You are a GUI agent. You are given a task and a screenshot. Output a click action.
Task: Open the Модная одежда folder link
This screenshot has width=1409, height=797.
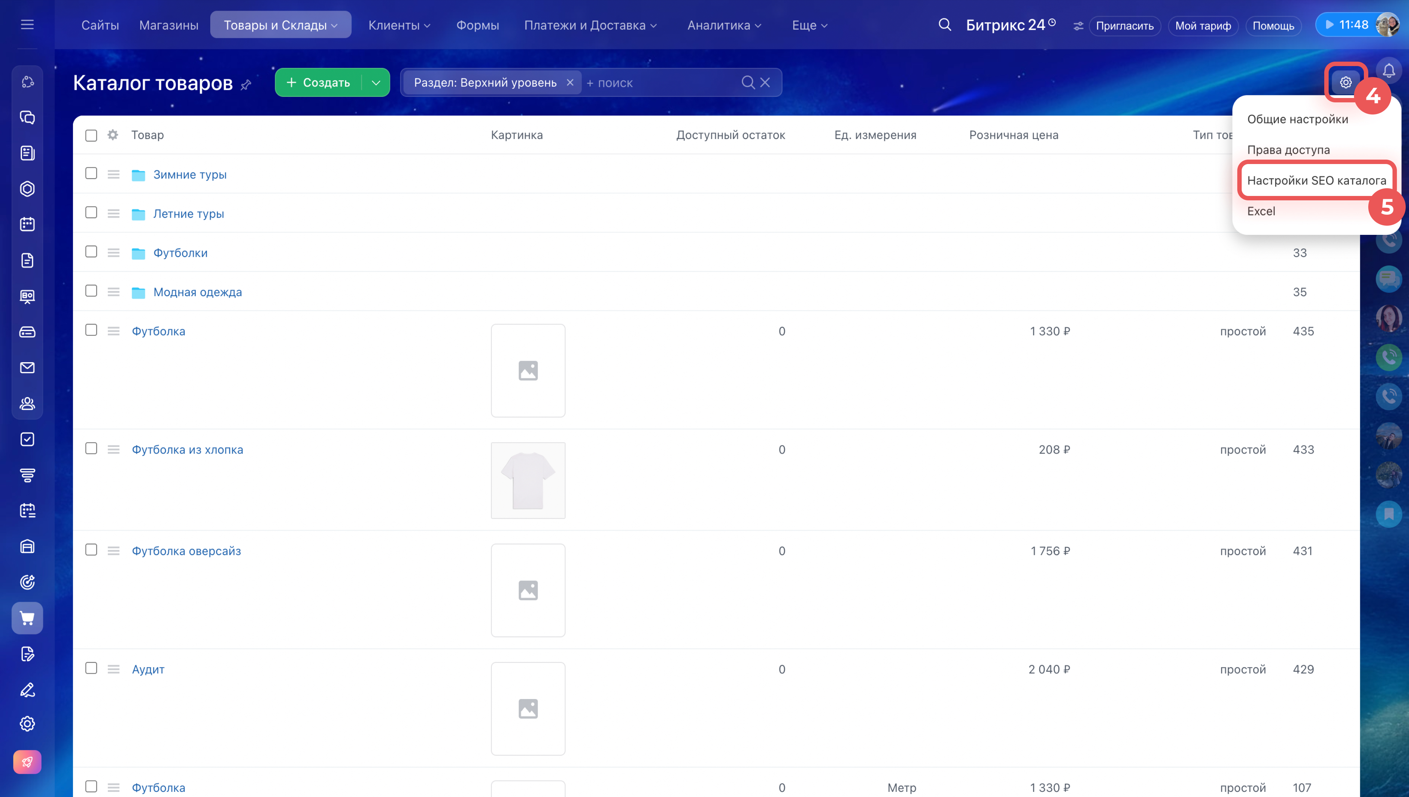tap(197, 292)
